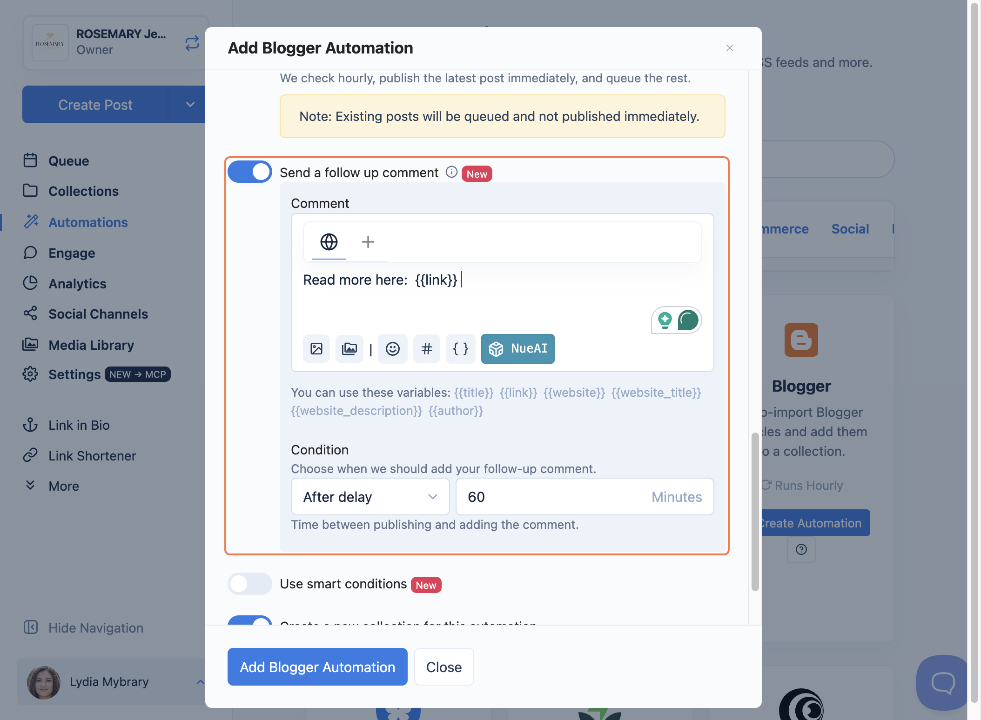Insert the {{title}} variable

click(474, 392)
